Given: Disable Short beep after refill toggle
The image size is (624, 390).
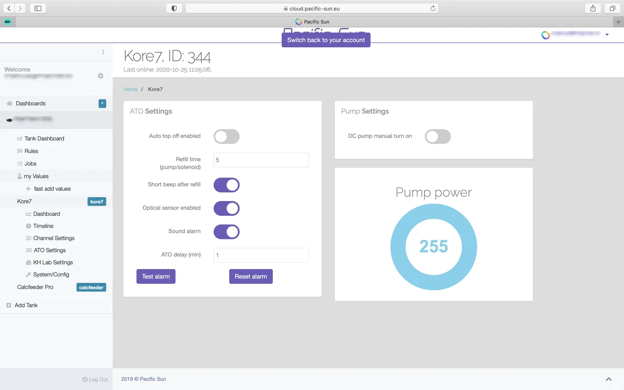Looking at the screenshot, I should (x=227, y=185).
